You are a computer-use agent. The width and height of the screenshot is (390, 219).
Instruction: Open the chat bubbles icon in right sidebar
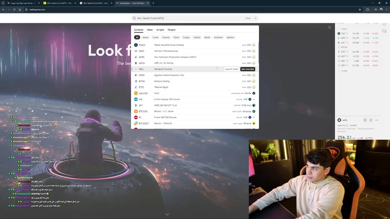tap(384, 31)
